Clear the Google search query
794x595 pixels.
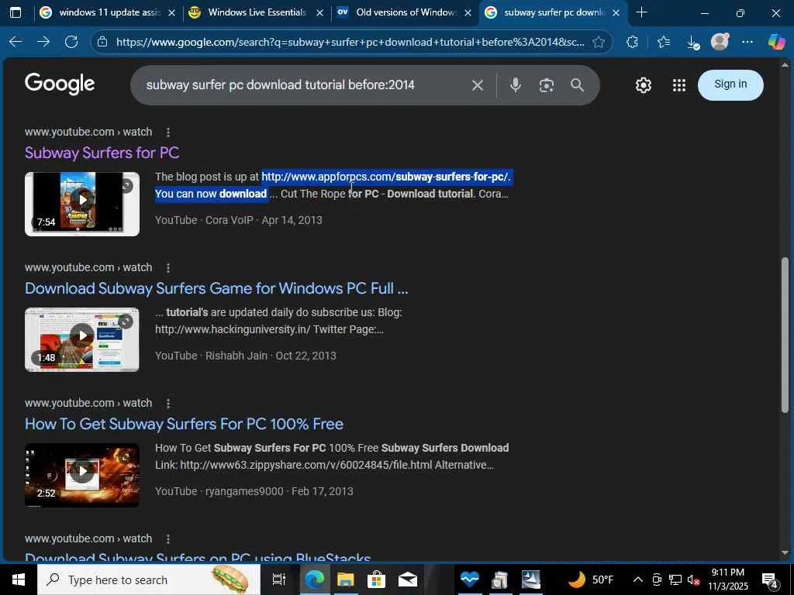478,85
